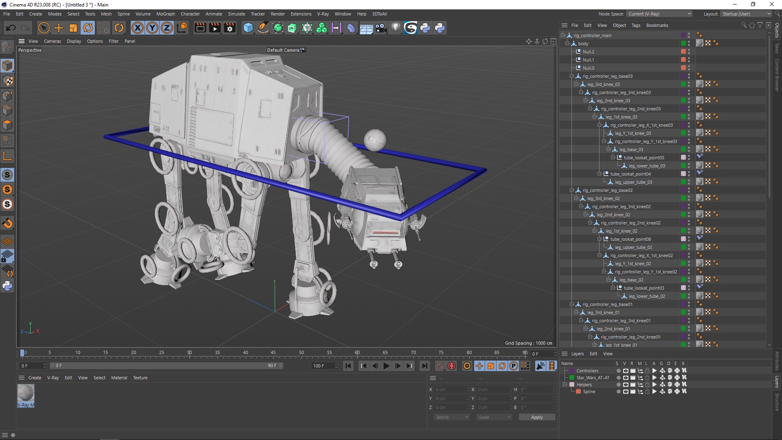
Task: Select the Live Selection tool
Action: [44, 28]
